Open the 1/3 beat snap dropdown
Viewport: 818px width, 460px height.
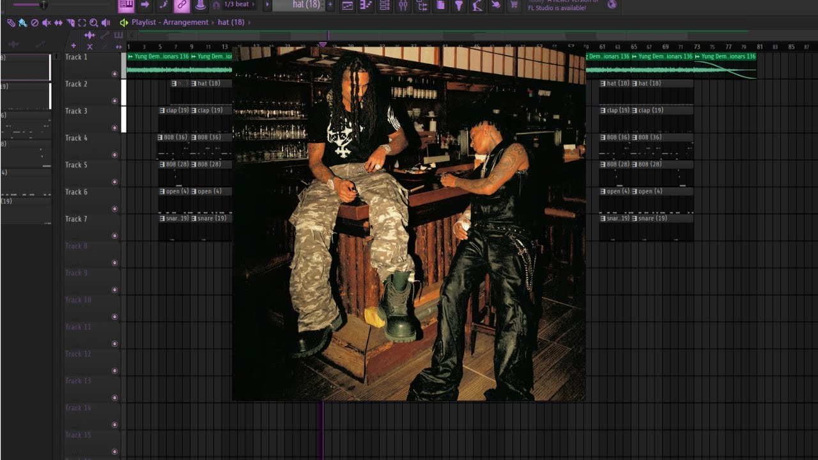[x=239, y=4]
